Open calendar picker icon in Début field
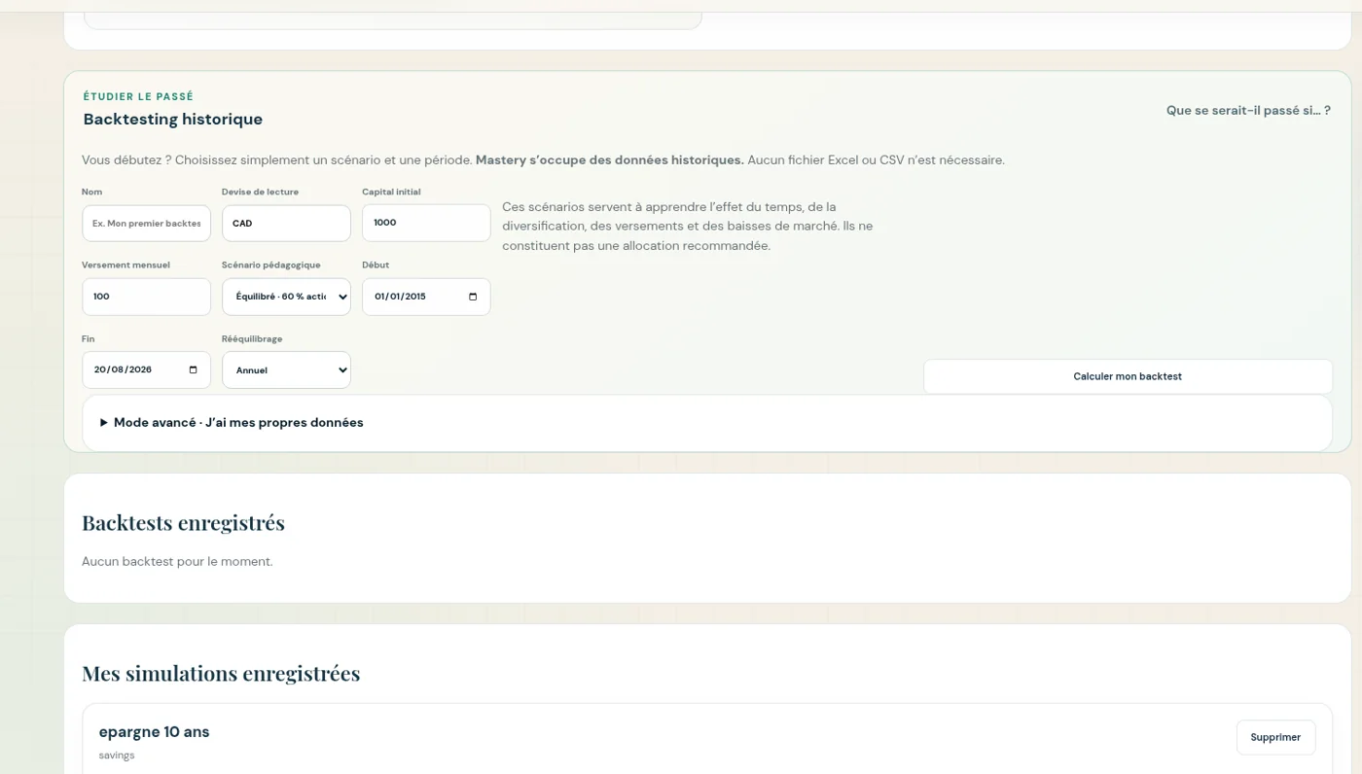The height and width of the screenshot is (774, 1362). [x=473, y=297]
